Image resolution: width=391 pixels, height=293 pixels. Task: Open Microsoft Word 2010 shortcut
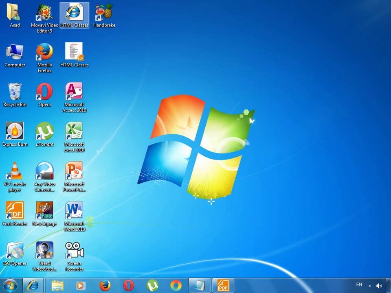[74, 216]
